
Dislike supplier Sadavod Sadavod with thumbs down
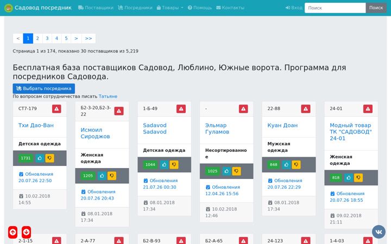[x=174, y=165]
